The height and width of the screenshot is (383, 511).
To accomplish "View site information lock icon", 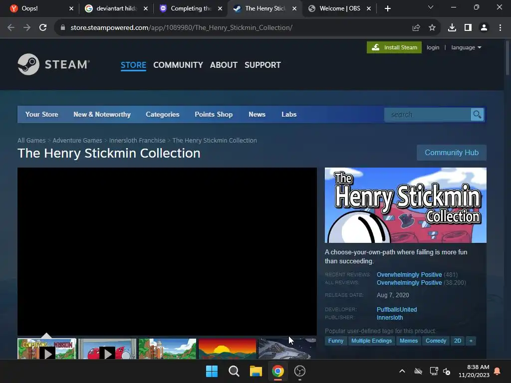I will click(x=63, y=28).
